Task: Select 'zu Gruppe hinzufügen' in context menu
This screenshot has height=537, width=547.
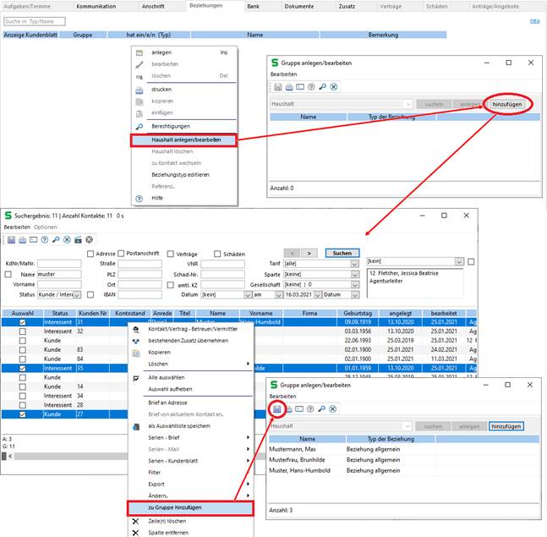Action: pyautogui.click(x=189, y=507)
